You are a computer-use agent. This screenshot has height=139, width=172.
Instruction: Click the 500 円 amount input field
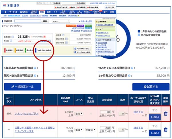(x=105, y=112)
